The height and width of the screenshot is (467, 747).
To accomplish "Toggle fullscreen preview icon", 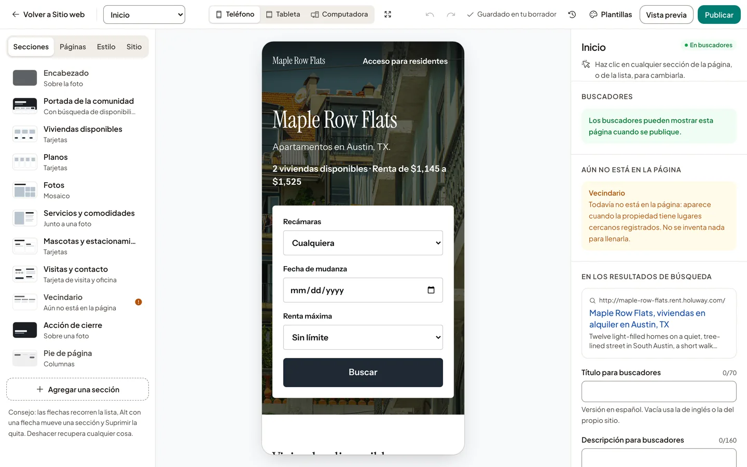I will pos(388,15).
